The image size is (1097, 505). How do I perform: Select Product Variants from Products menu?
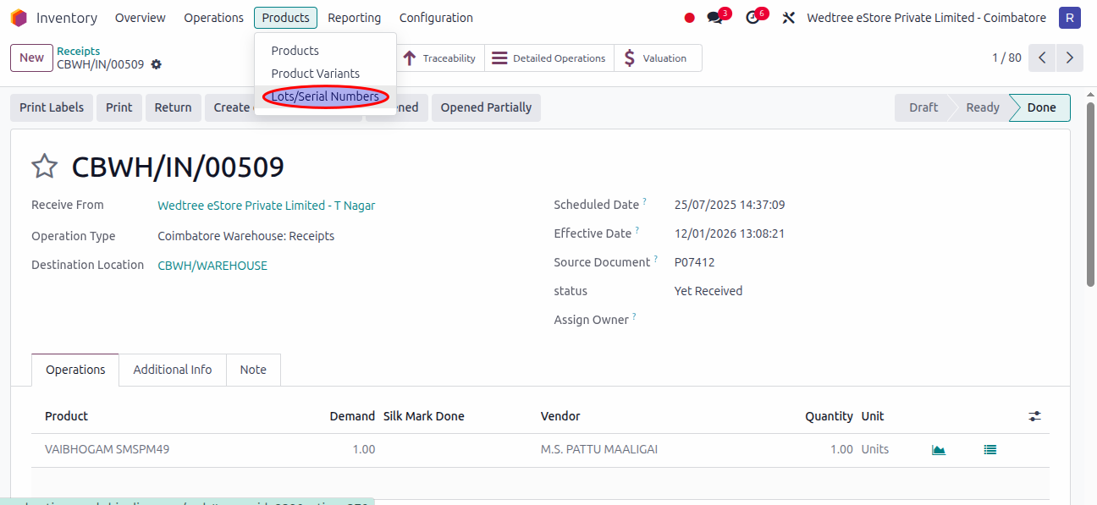coord(315,74)
